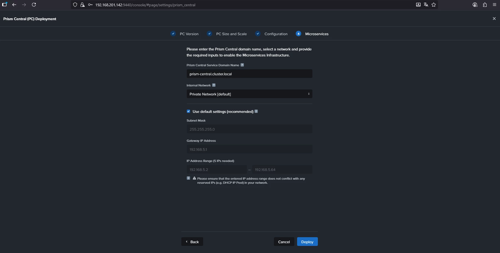Click the IP range end field 192.168.5.64

pos(282,170)
